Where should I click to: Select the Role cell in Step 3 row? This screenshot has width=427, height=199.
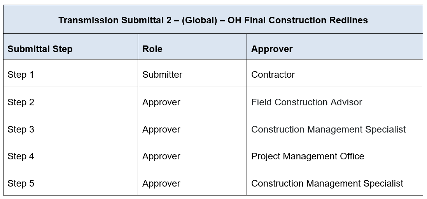(x=161, y=129)
